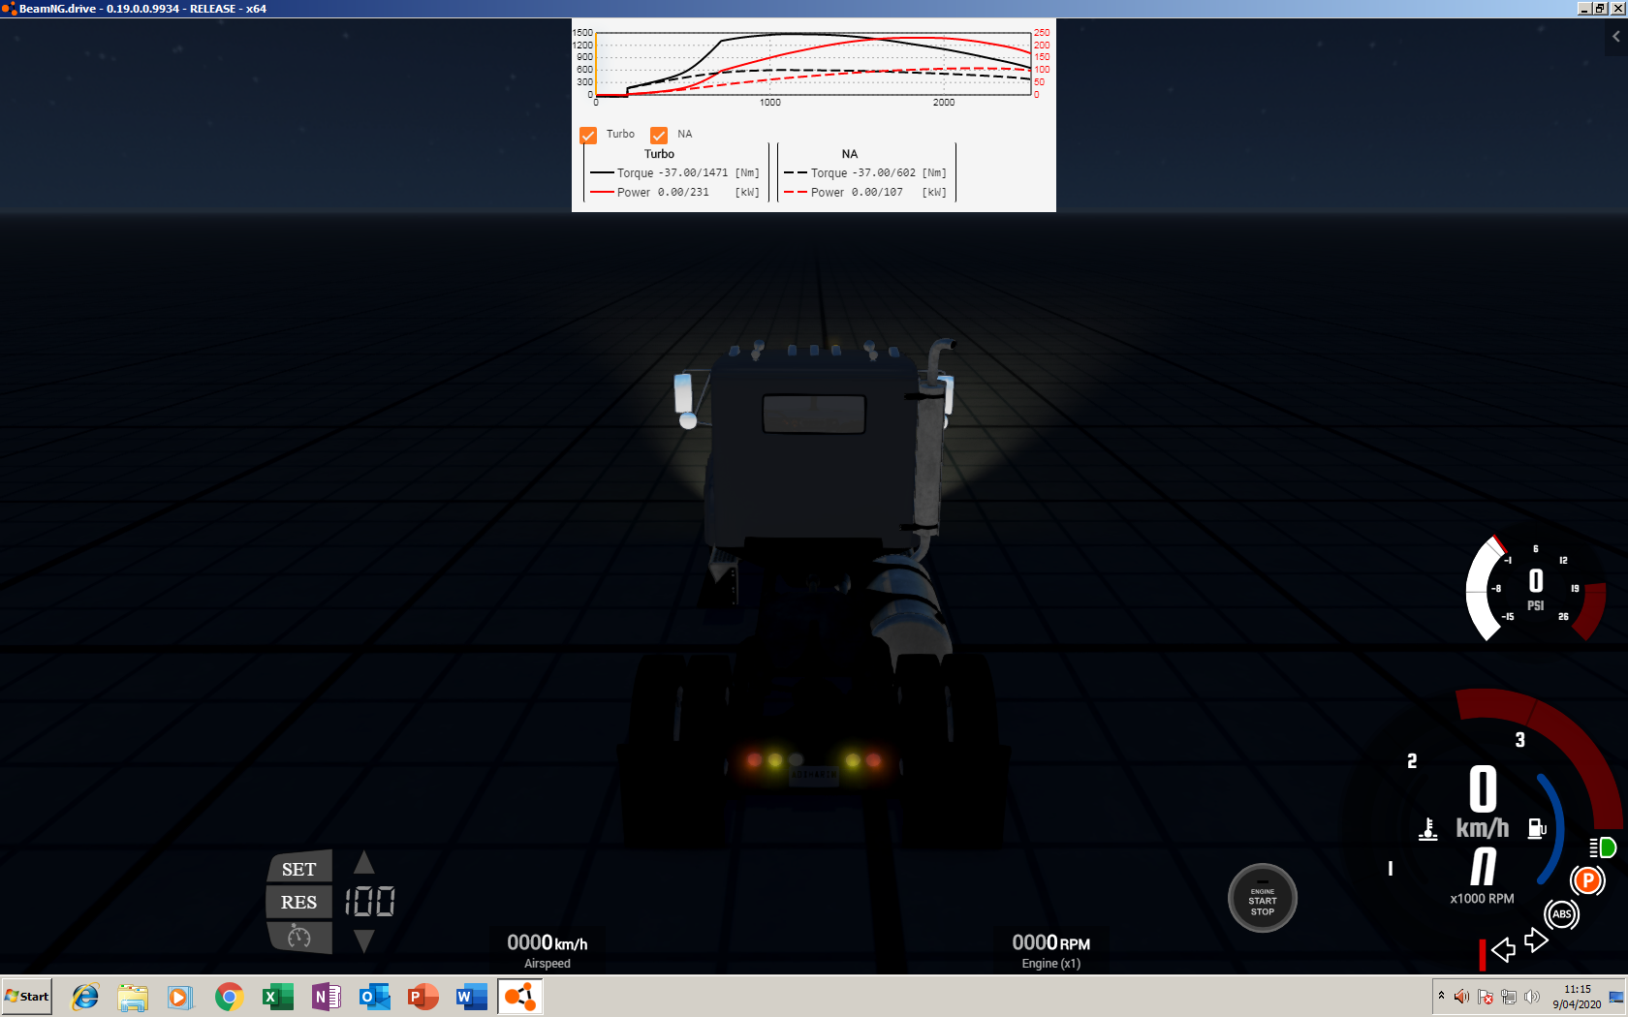Click the ABS indicator icon
Image resolution: width=1628 pixels, height=1017 pixels.
click(x=1561, y=914)
